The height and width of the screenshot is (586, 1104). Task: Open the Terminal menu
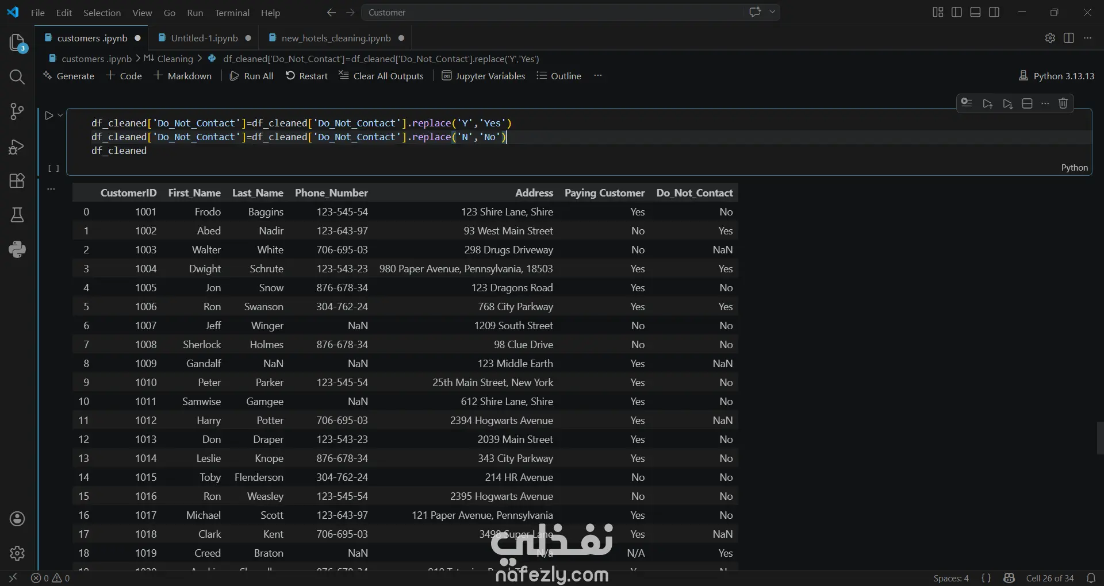pyautogui.click(x=232, y=13)
